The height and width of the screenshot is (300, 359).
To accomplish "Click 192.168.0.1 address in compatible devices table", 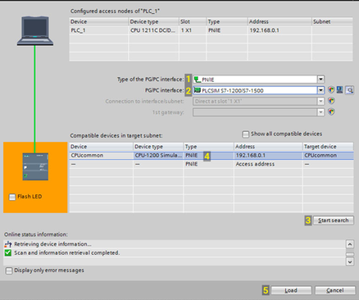I will [251, 156].
